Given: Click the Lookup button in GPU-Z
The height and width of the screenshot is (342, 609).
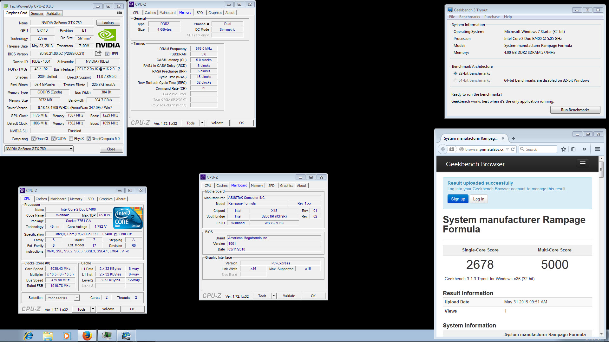Looking at the screenshot, I should tap(108, 23).
